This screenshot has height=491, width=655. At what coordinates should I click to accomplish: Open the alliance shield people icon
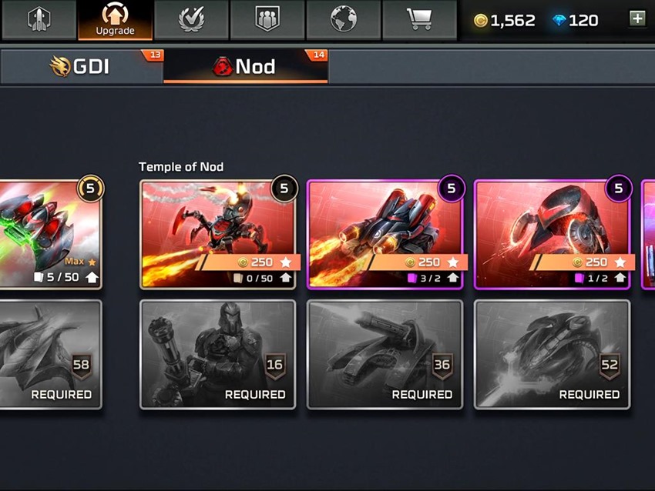(267, 19)
